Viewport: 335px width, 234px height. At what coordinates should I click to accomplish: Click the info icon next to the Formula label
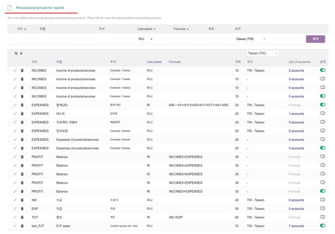click(x=187, y=29)
